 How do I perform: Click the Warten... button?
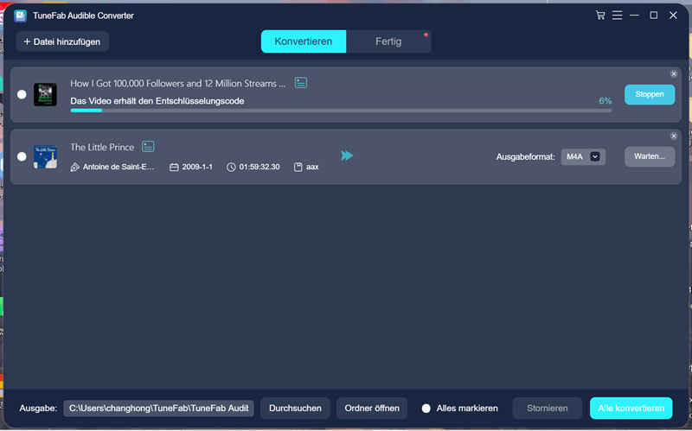click(650, 156)
